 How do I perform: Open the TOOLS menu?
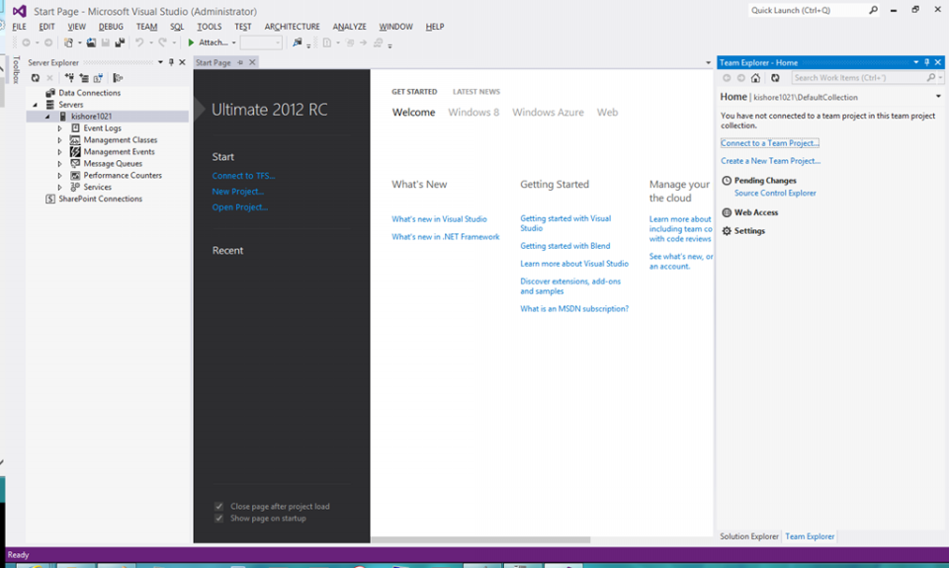[x=210, y=27]
